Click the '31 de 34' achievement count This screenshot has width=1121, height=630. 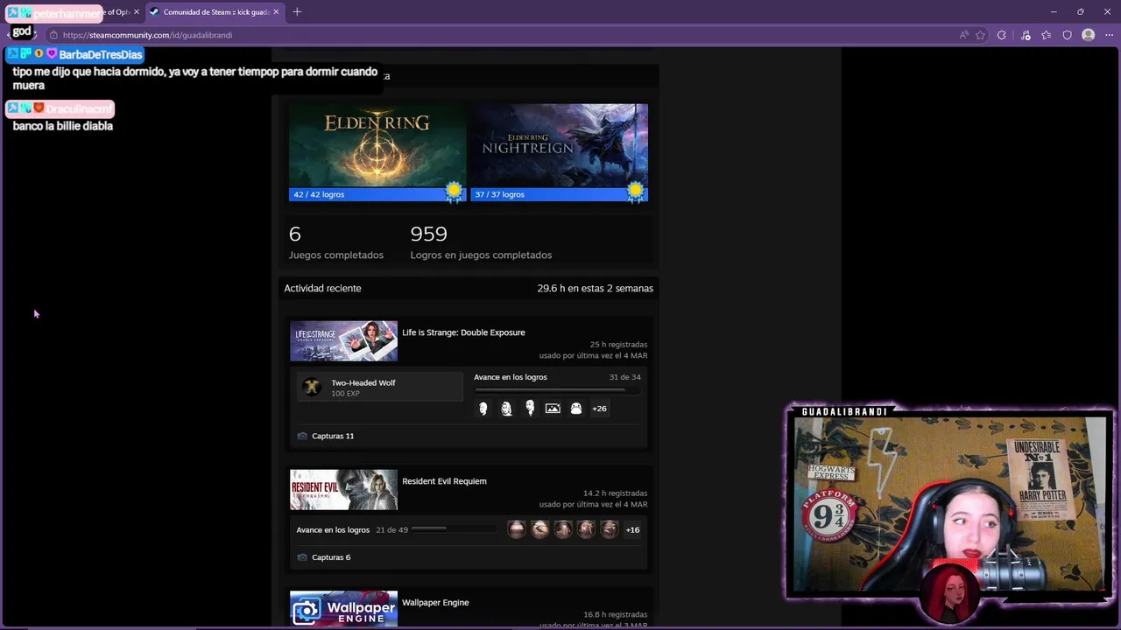click(624, 377)
